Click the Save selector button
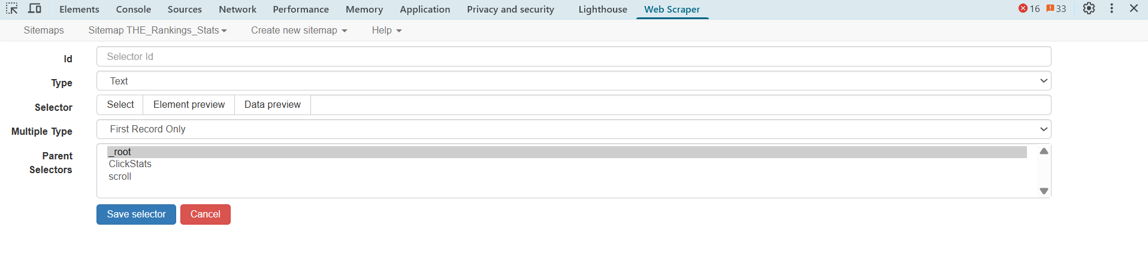This screenshot has height=263, width=1148. tap(136, 214)
